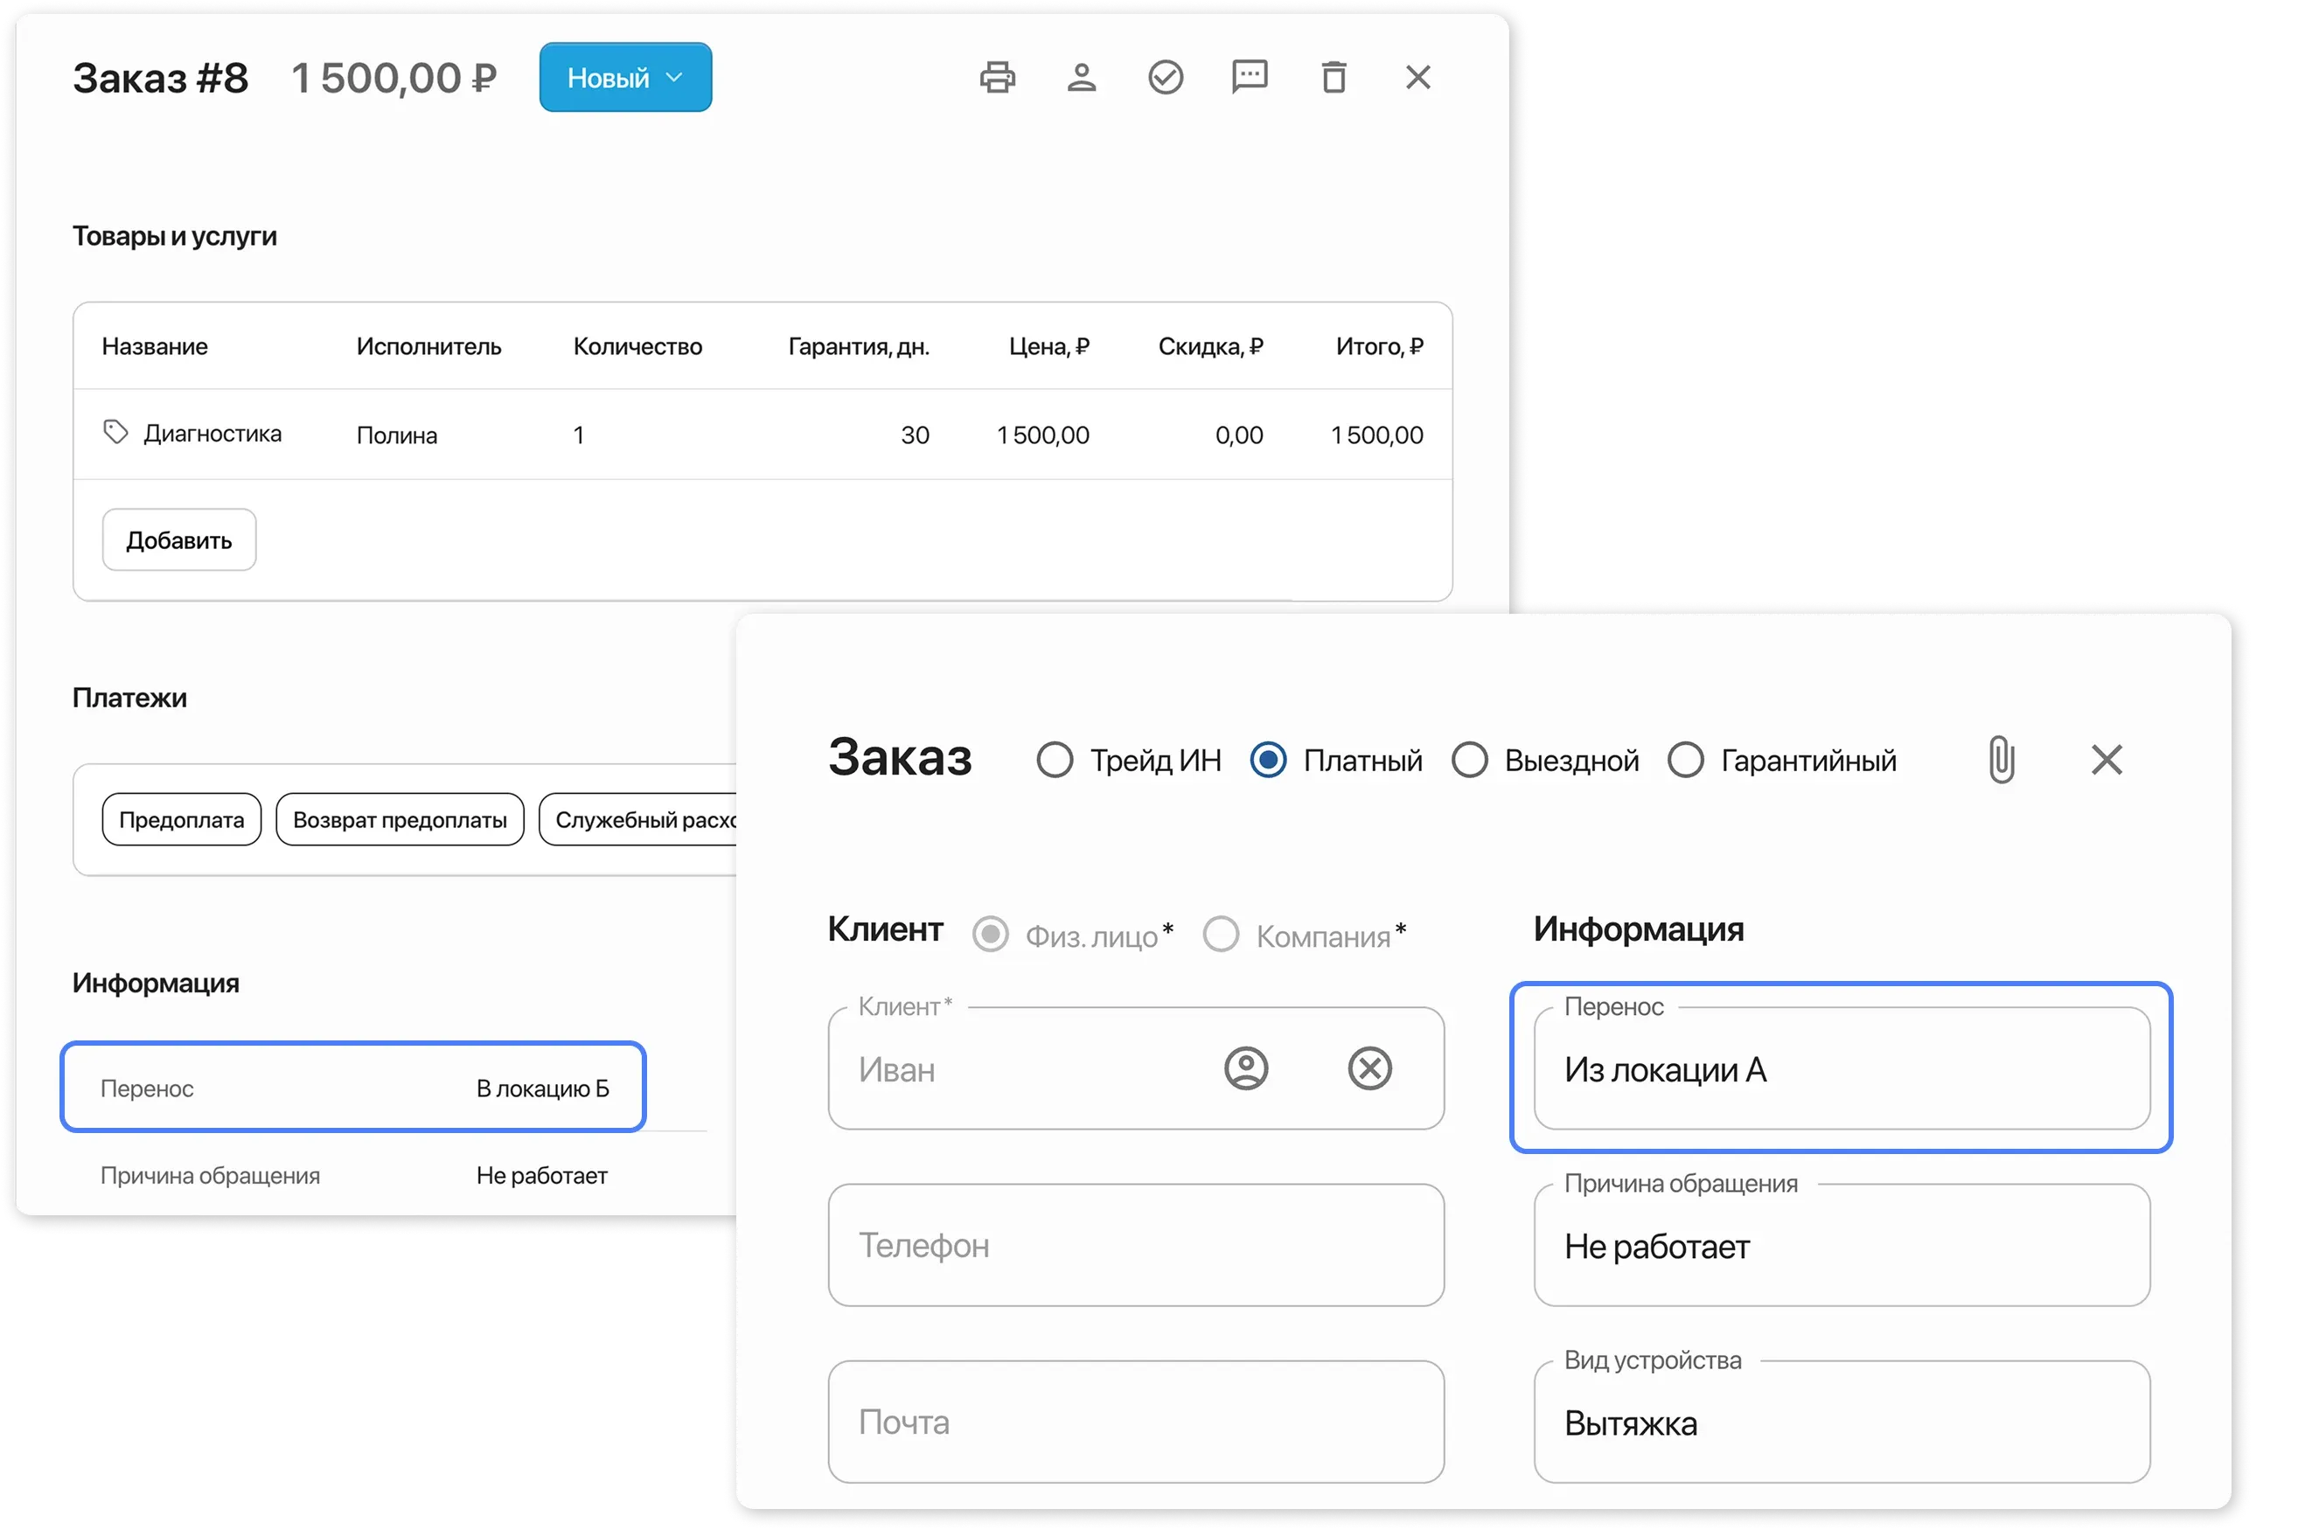Screen dimensions: 2312x1530
Task: Click the tag icon next to Диагностика
Action: coord(115,431)
